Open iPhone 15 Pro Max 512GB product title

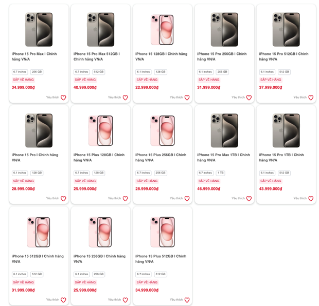97,56
